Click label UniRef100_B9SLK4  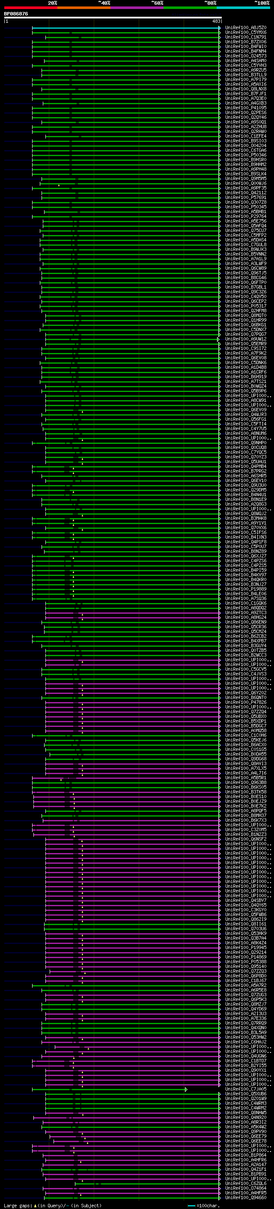[245, 174]
